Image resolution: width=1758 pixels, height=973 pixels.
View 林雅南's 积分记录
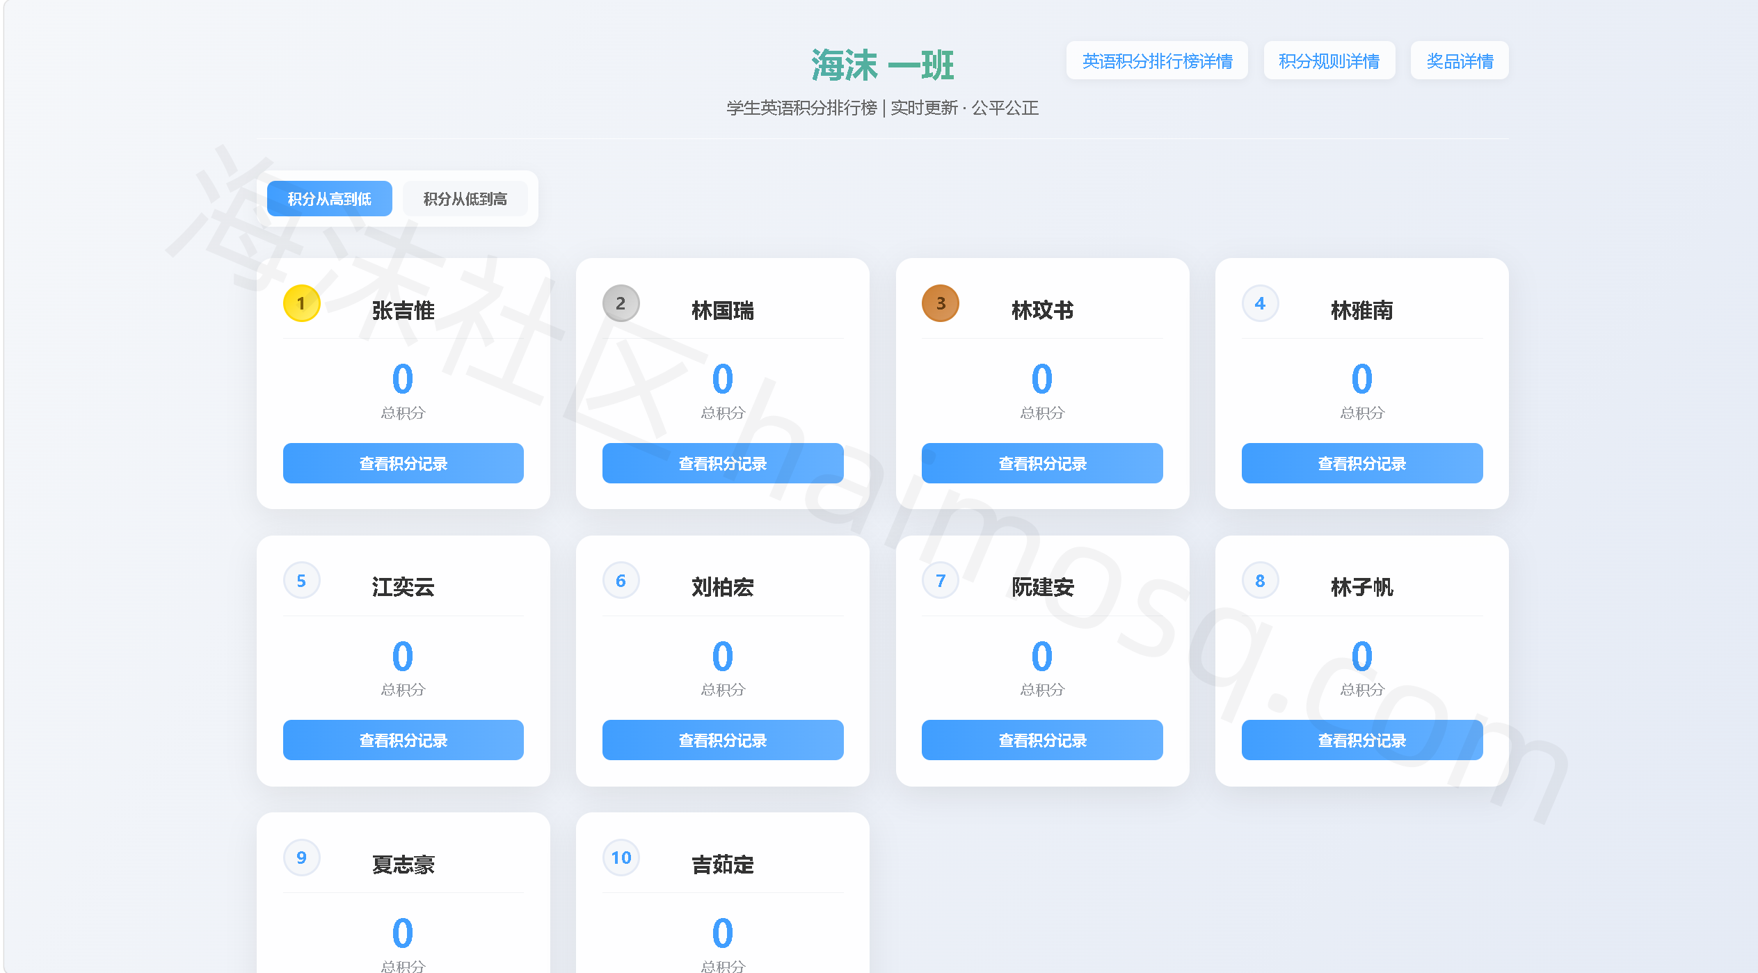click(1362, 463)
